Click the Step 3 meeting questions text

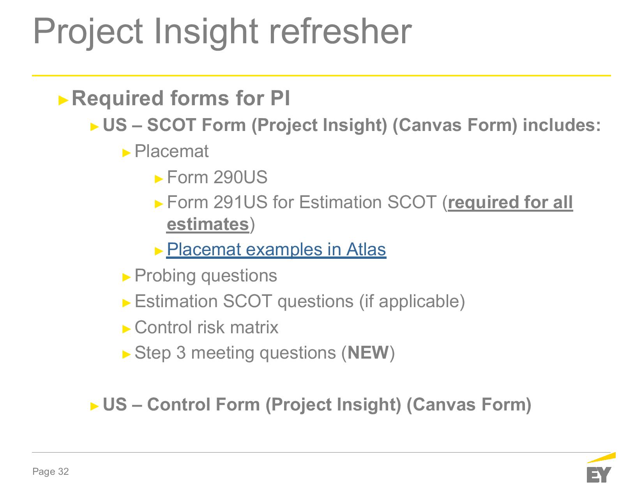[x=235, y=353]
